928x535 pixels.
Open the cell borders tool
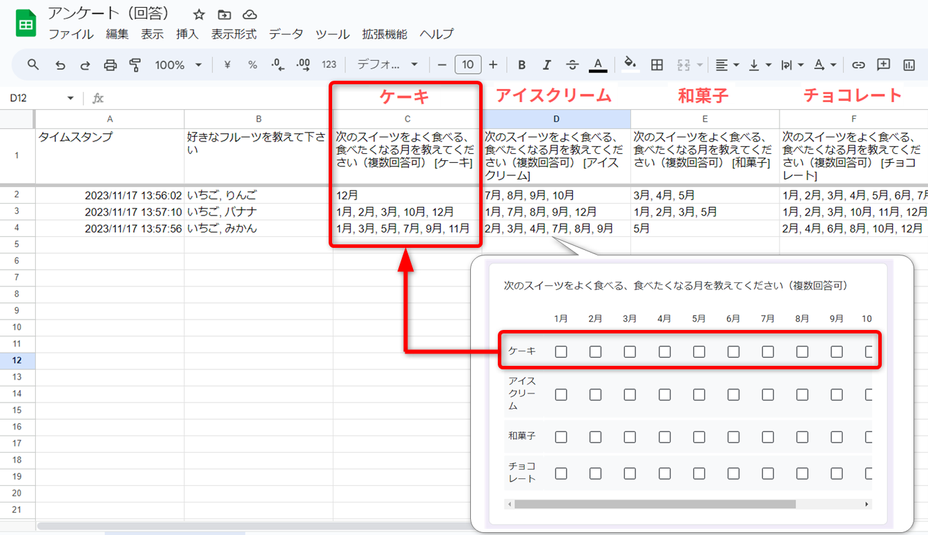(657, 65)
